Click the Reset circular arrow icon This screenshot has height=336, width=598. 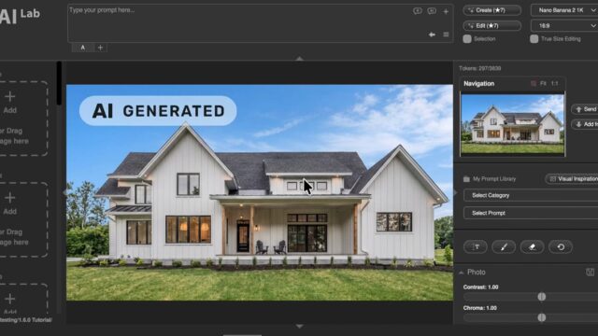[x=561, y=246]
